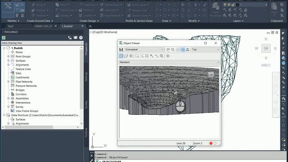Open the Toolbox vertical tab
Image resolution: width=288 pixels, height=162 pixels.
click(86, 133)
